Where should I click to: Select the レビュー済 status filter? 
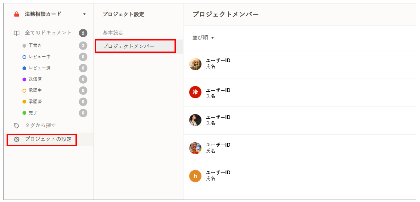[39, 68]
